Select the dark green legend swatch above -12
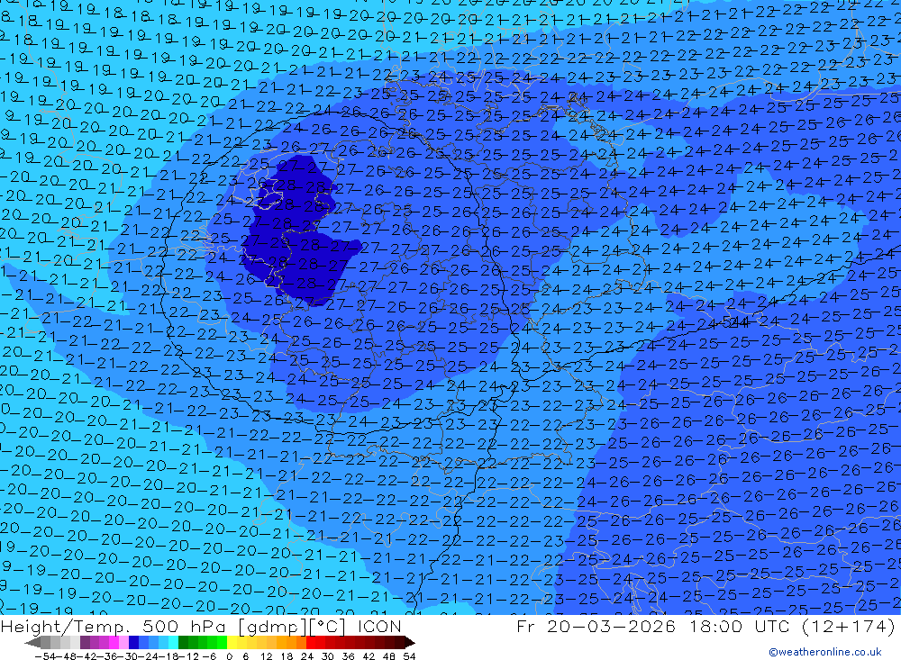This screenshot has height=660, width=901. [x=183, y=643]
